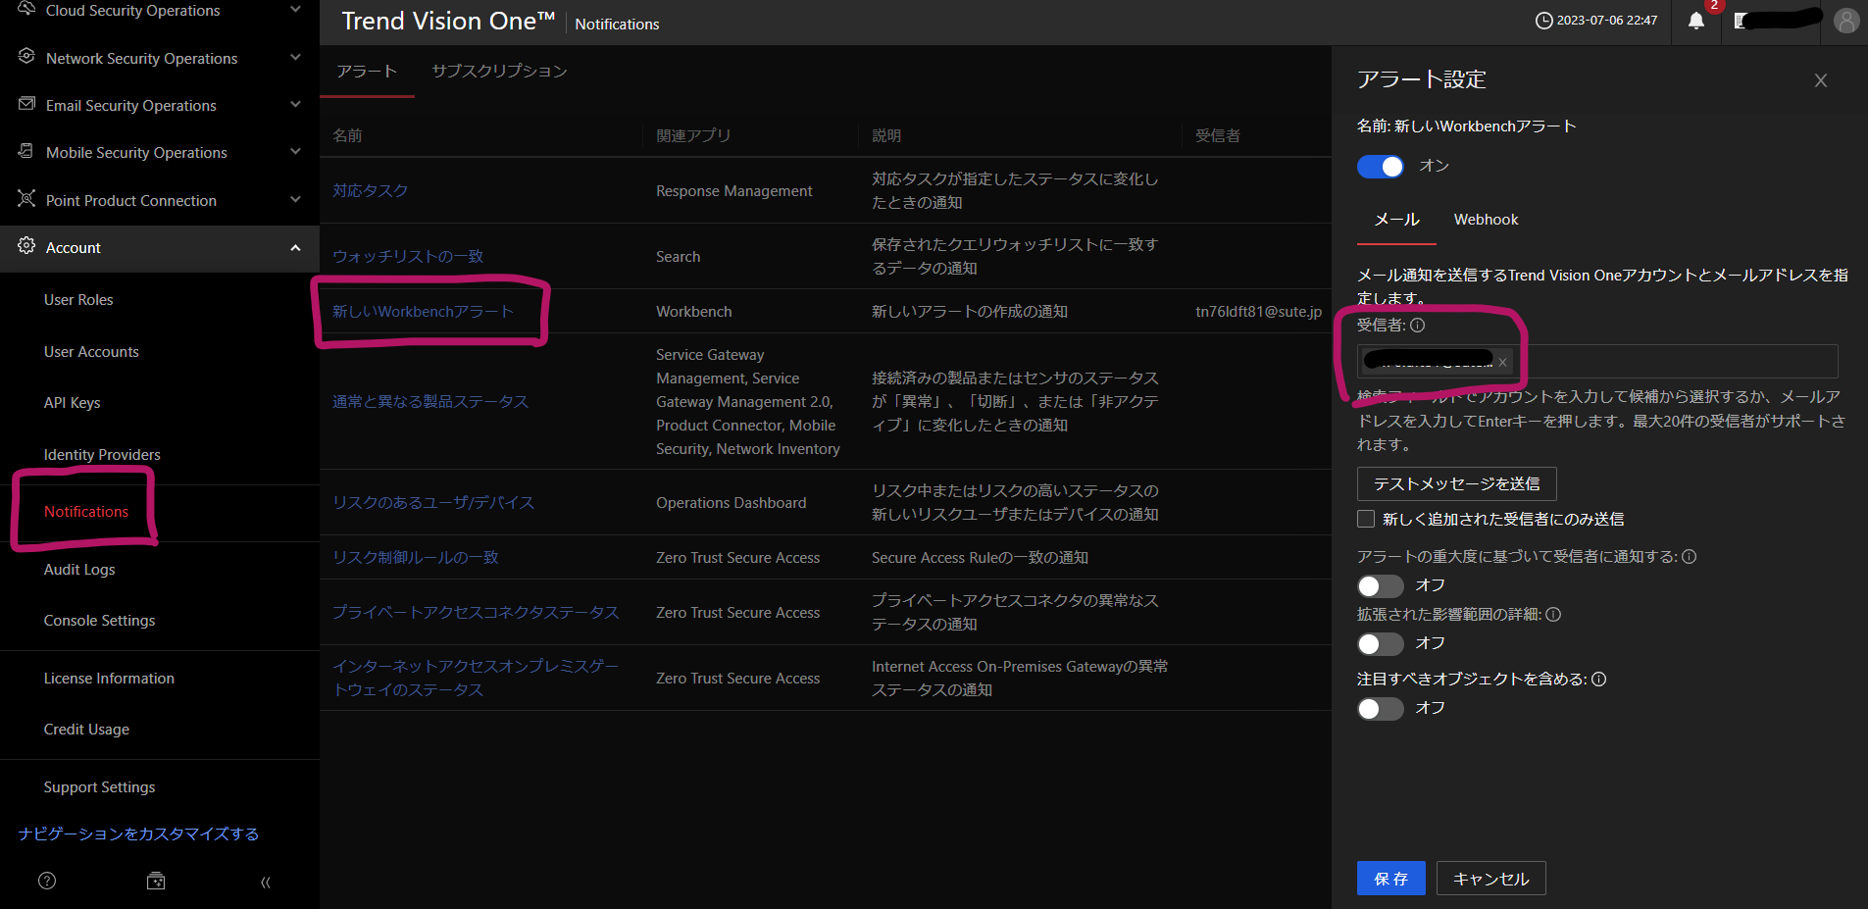
Task: Switch to the Webhook tab
Action: click(x=1486, y=220)
